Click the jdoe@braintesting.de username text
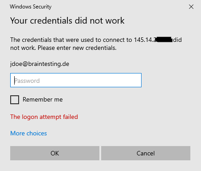Viewport: 201px width, 171px height. tap(39, 64)
